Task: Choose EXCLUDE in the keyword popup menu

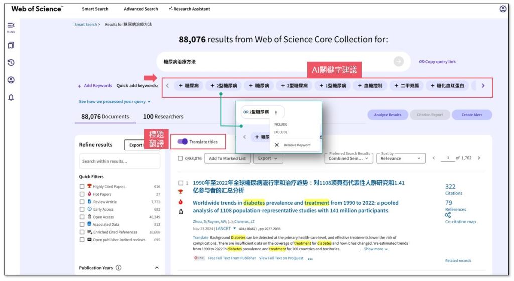Action: pyautogui.click(x=280, y=132)
